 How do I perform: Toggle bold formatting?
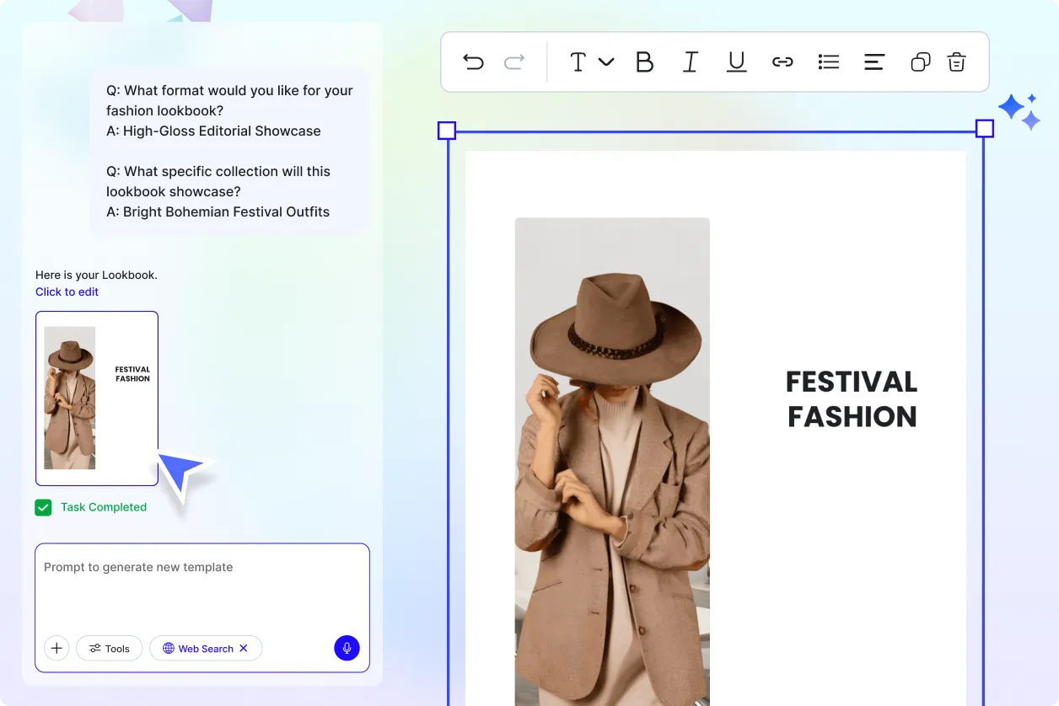tap(644, 62)
